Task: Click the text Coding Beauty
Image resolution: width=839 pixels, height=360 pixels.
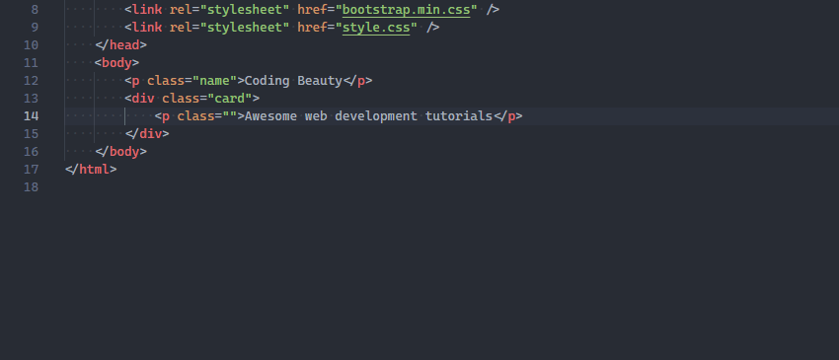Action: (293, 80)
